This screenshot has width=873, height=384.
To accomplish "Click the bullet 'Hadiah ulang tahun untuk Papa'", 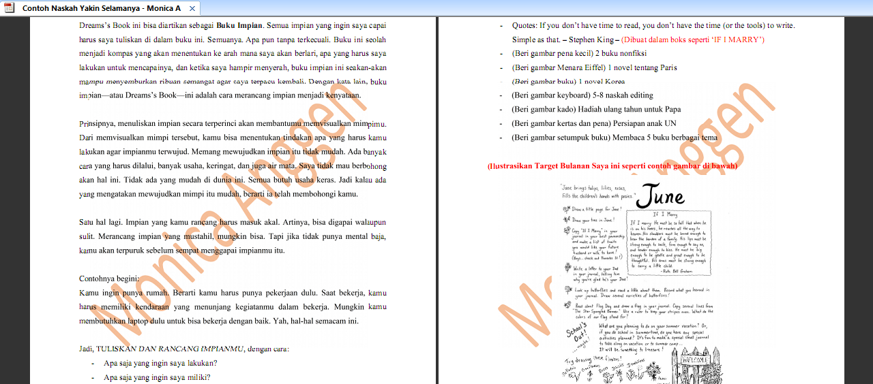I will pyautogui.click(x=630, y=109).
